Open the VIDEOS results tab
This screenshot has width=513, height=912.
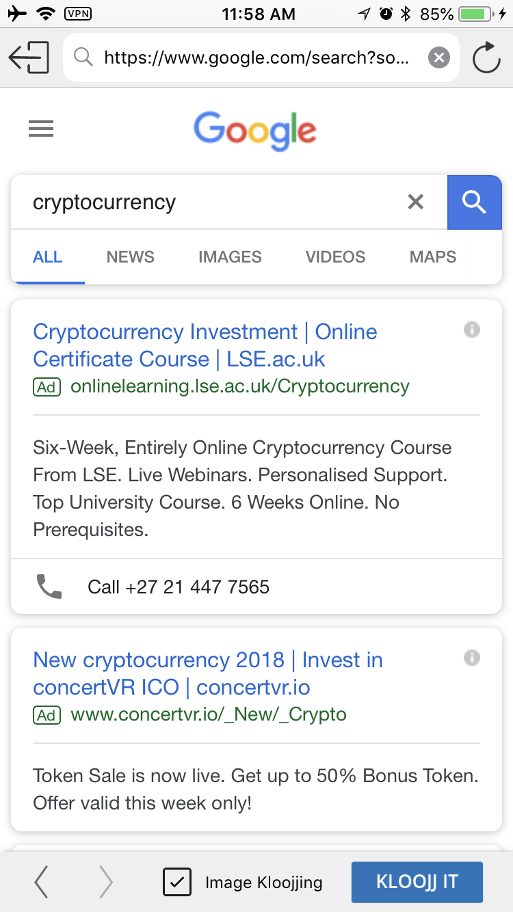click(335, 257)
